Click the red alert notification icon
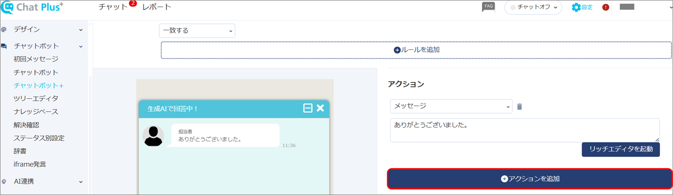This screenshot has width=673, height=195. pos(605,7)
